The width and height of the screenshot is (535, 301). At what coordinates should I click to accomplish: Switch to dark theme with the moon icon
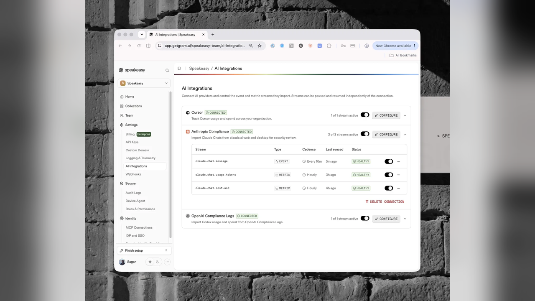[158, 262]
